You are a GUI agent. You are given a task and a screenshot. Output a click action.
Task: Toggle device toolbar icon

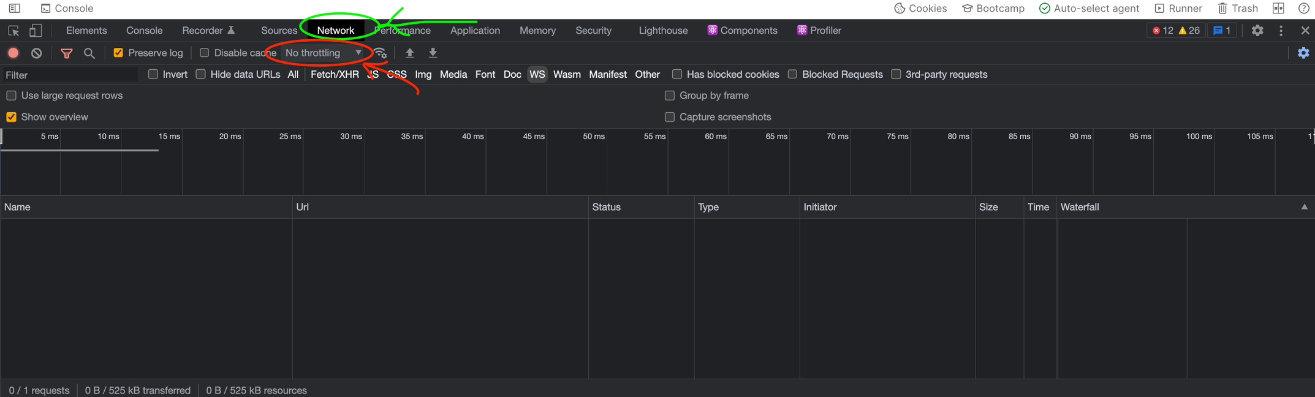36,31
